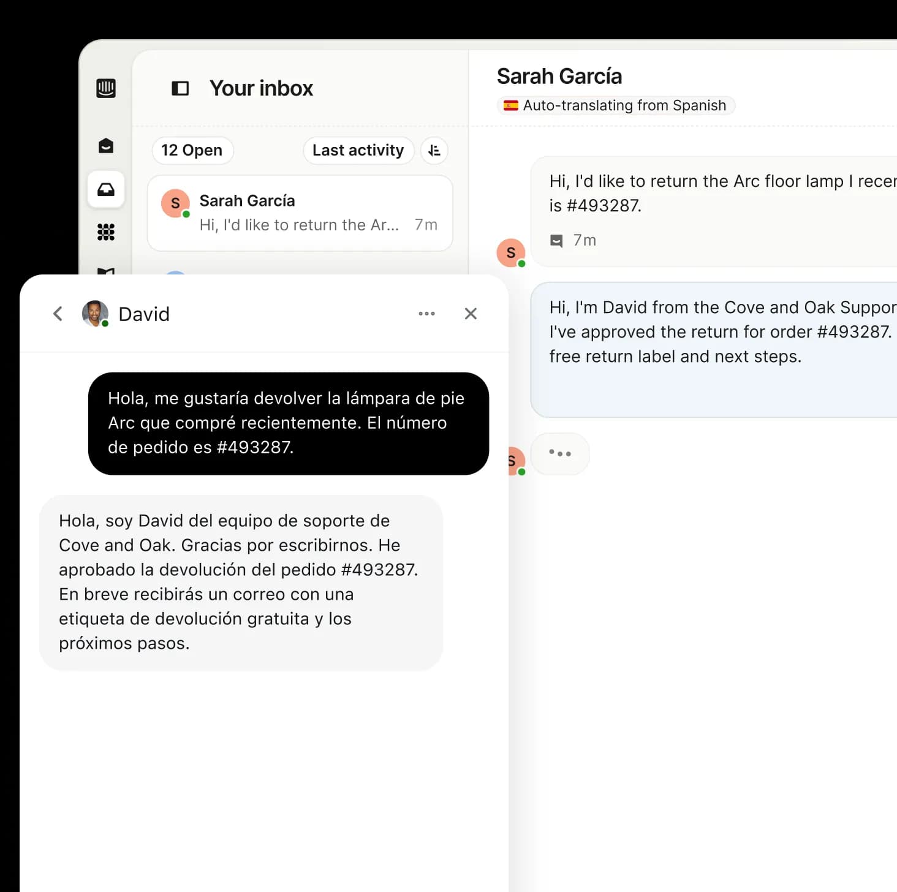Click Sarah's English message about Arc lamp
The height and width of the screenshot is (892, 897).
[x=714, y=211]
